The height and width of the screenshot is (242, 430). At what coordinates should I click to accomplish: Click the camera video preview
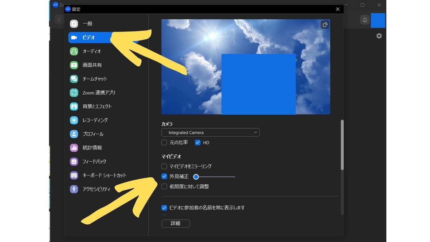[x=246, y=67]
